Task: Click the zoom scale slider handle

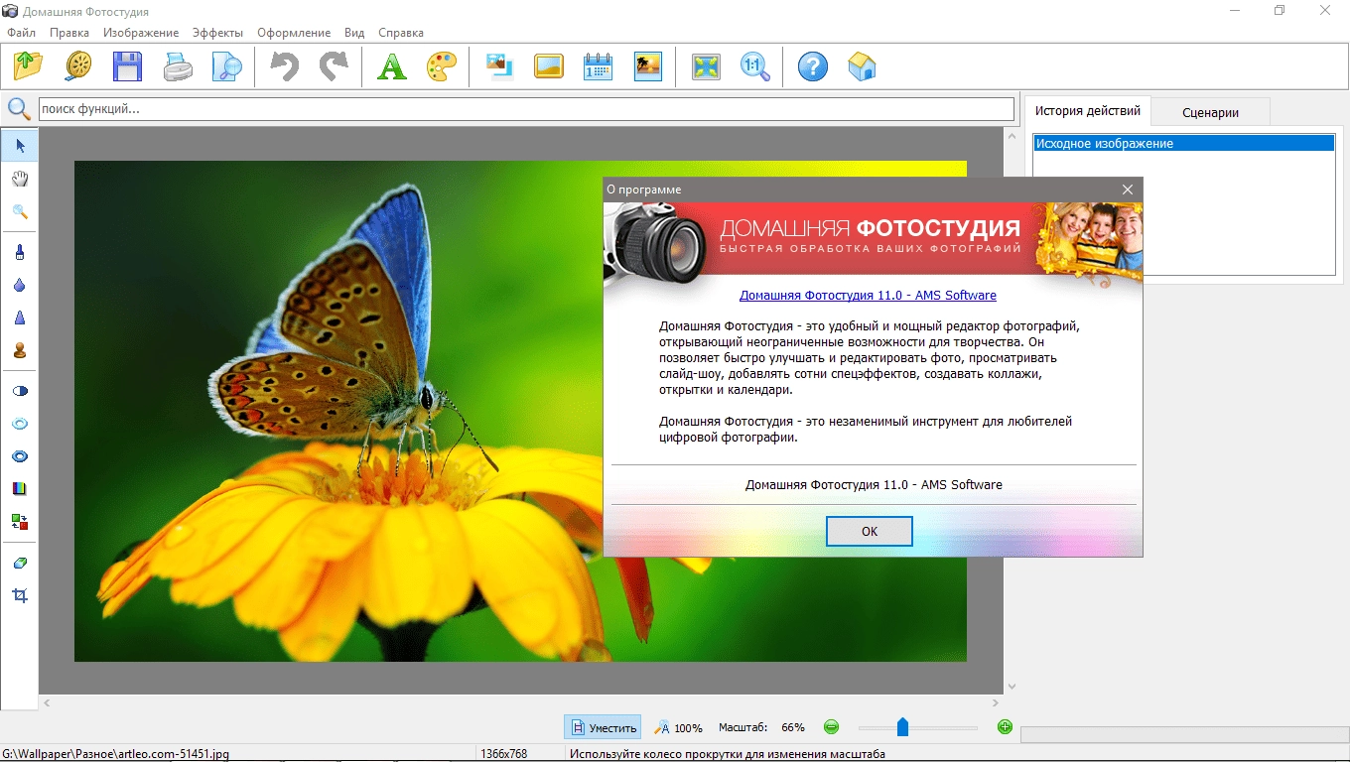Action: coord(902,727)
